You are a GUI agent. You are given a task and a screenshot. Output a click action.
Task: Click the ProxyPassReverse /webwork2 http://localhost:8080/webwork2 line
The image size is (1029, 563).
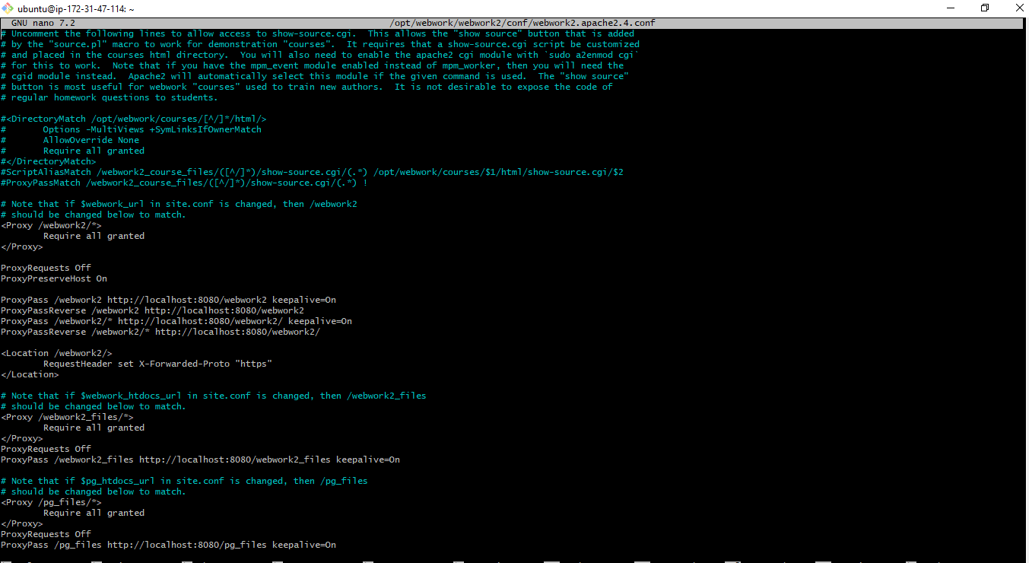click(152, 310)
